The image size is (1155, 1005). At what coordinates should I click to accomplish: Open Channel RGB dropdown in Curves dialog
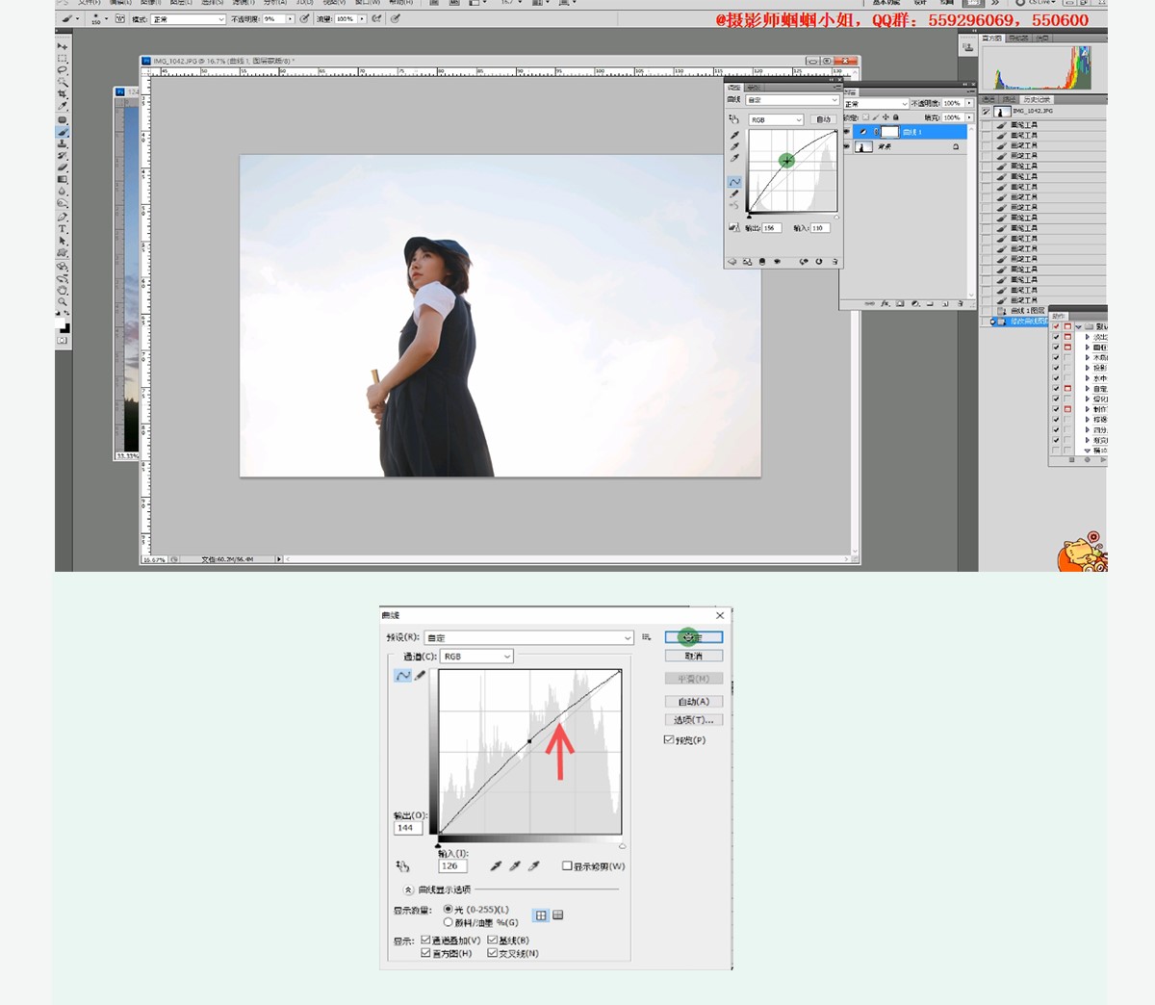(x=476, y=657)
